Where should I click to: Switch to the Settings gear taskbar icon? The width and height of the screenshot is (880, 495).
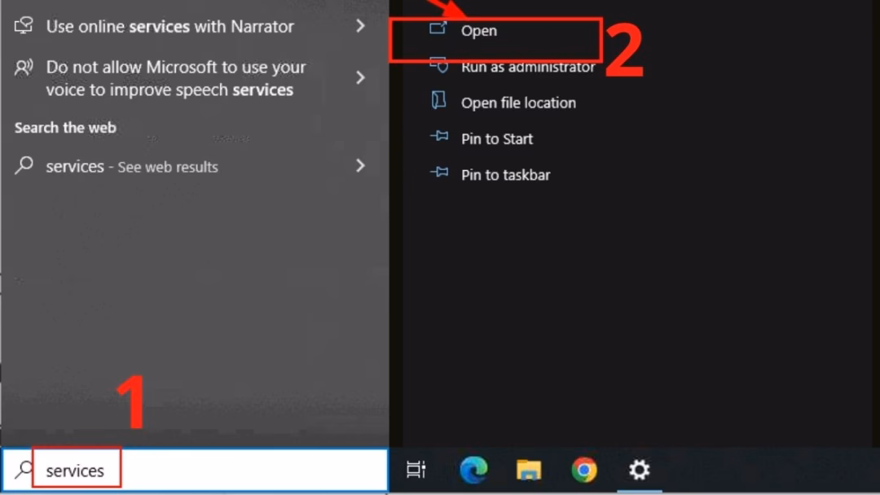pos(640,470)
